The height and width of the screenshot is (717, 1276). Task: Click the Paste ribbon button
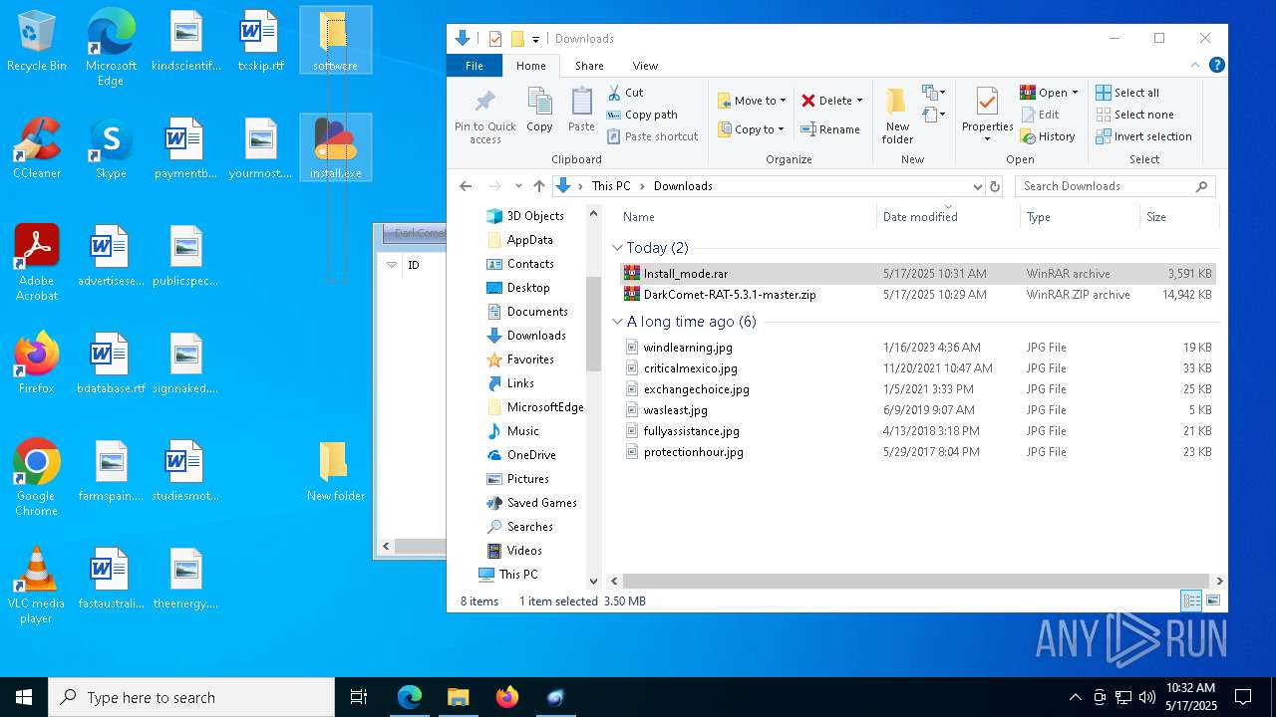581,110
